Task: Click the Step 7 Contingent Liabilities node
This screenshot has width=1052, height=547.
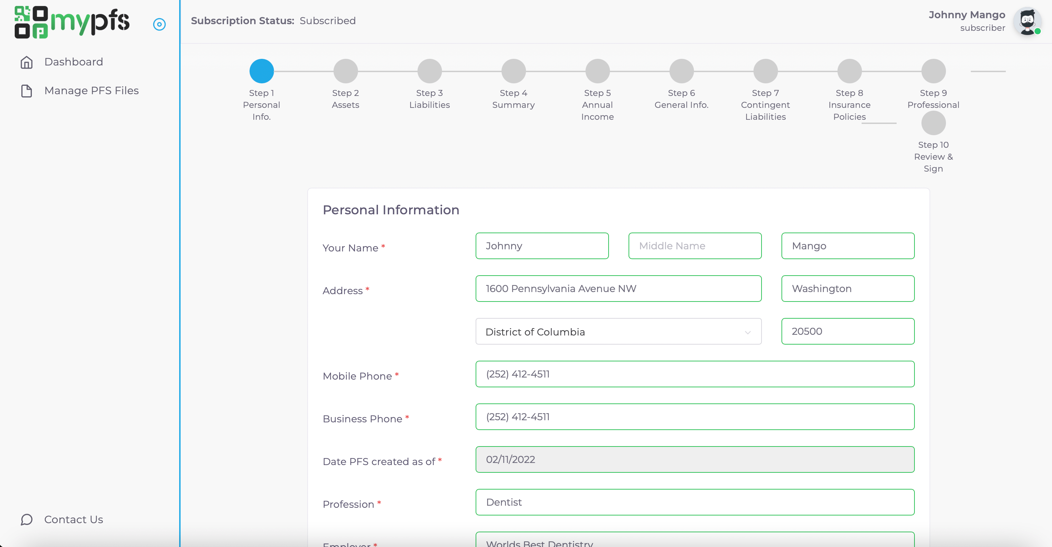Action: pos(765,70)
